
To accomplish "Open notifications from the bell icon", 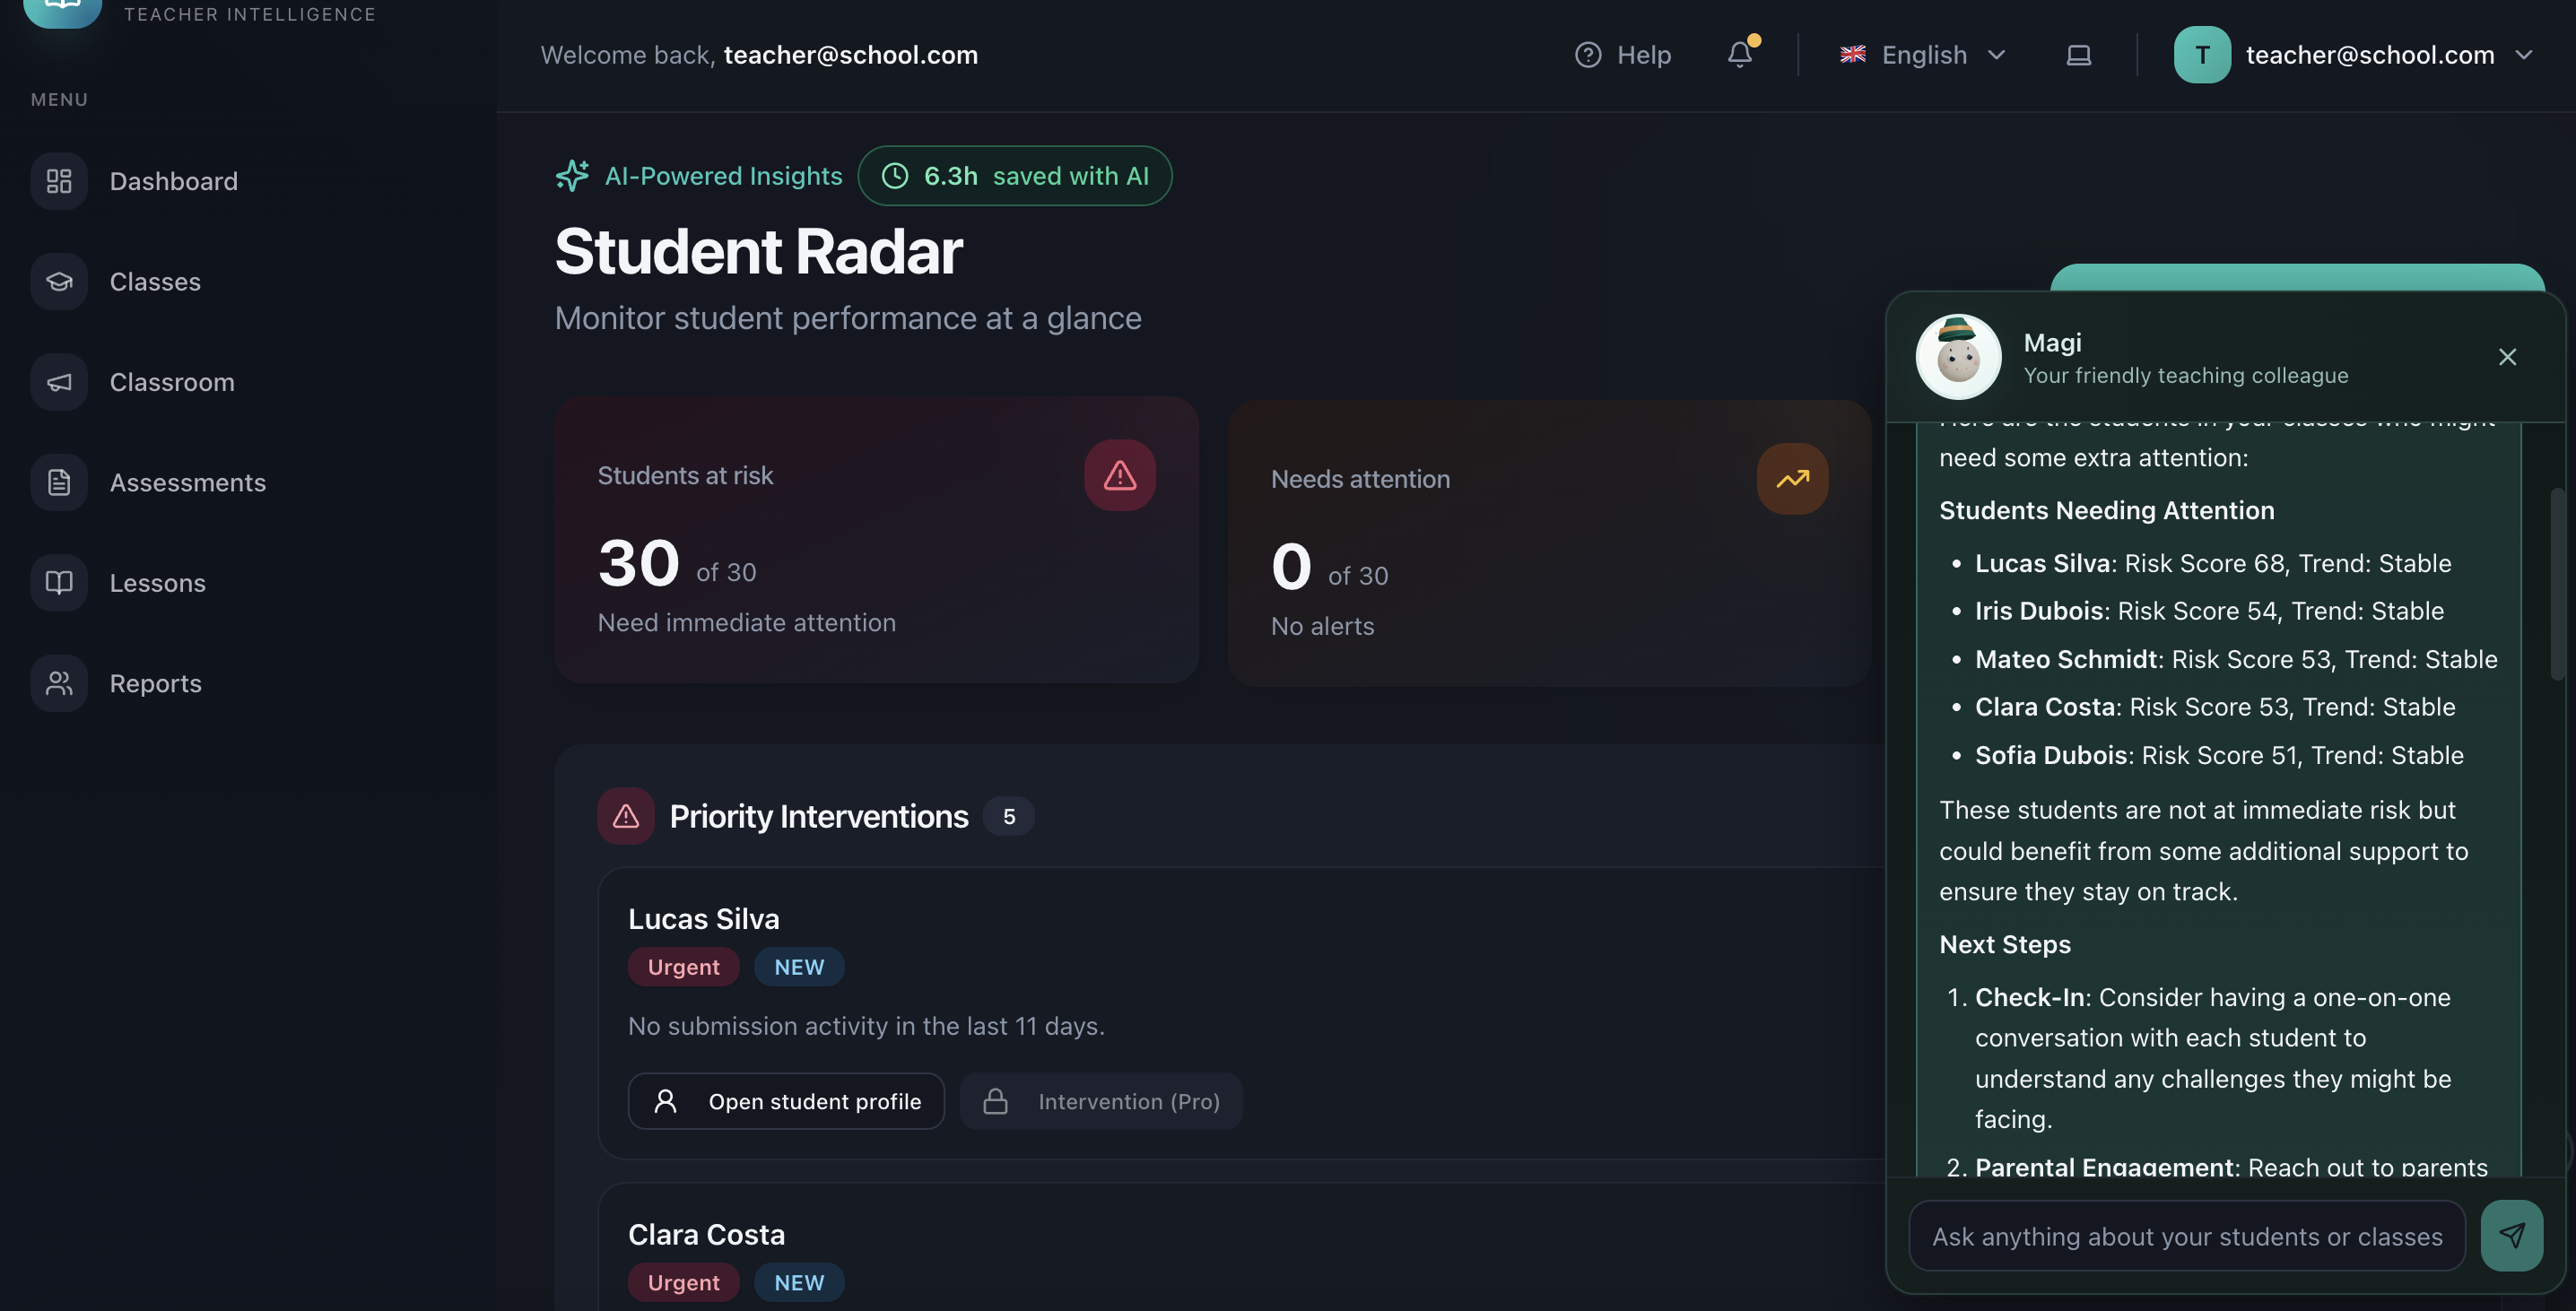I will 1740,55.
